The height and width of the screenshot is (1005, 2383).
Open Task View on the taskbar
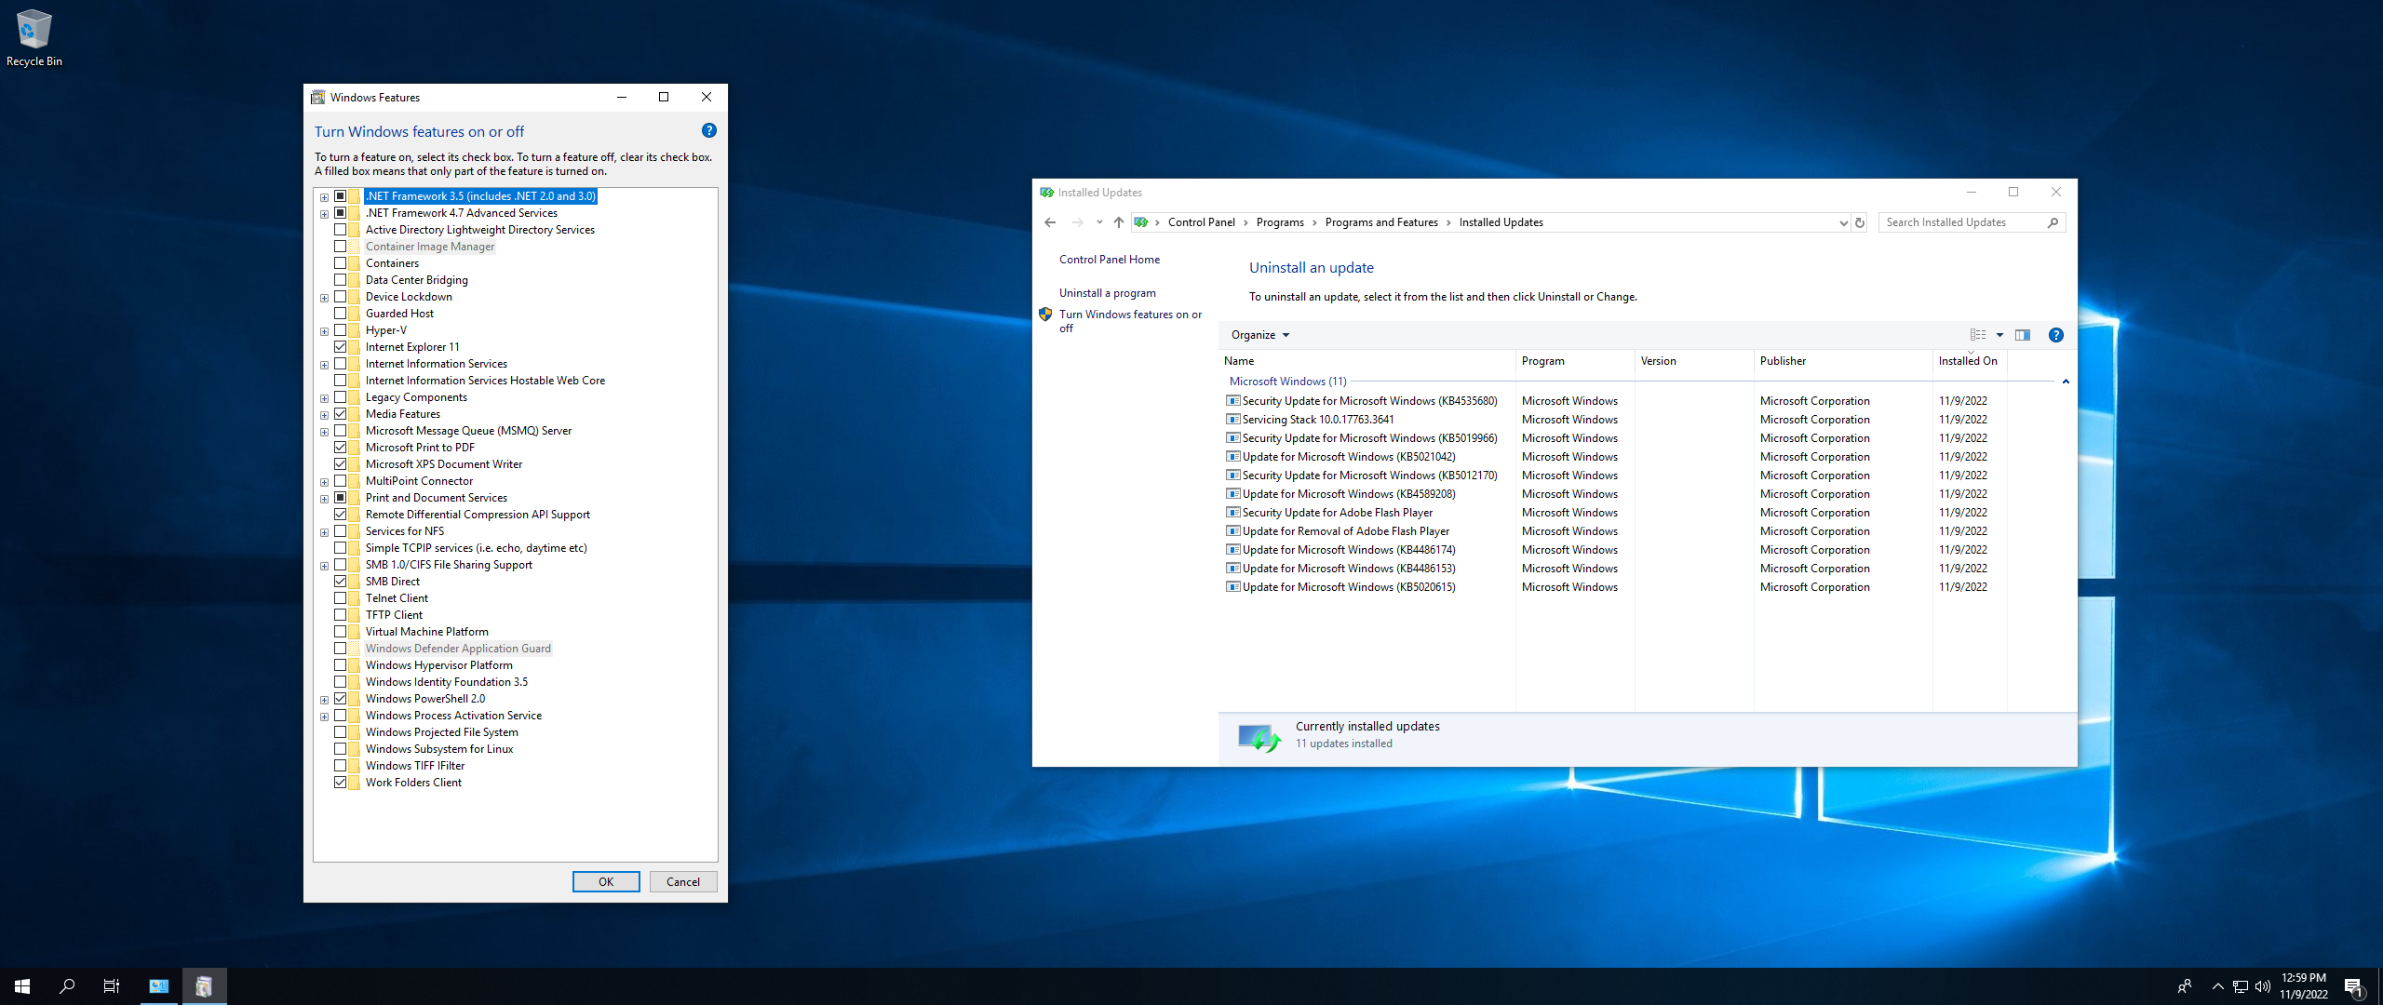[x=112, y=986]
